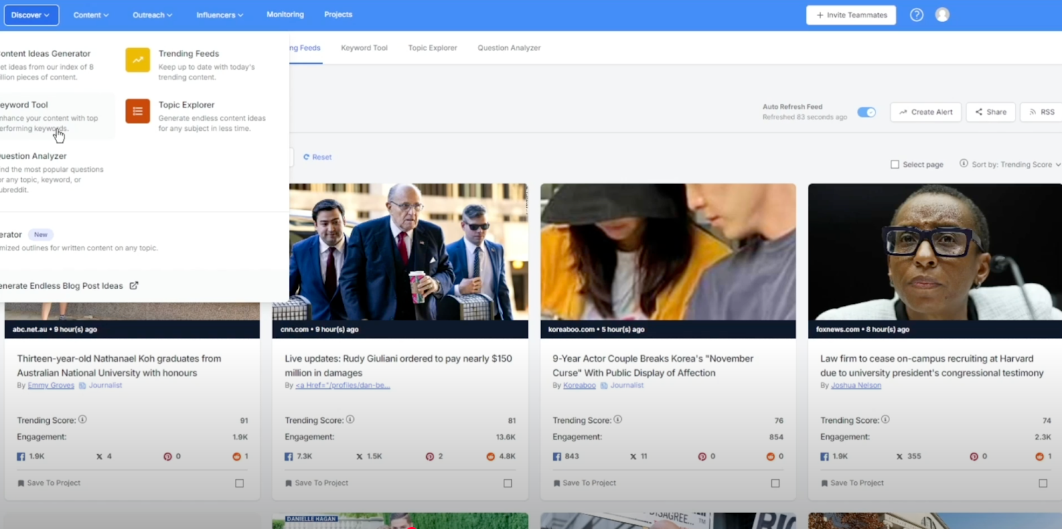The height and width of the screenshot is (529, 1062).
Task: Open author link Emmy Groves
Action: click(x=51, y=386)
